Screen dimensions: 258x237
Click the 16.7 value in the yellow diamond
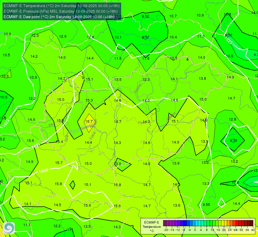(x=89, y=121)
